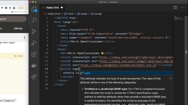Open the Live Share view
This screenshot has width=188, height=105.
(34, 77)
